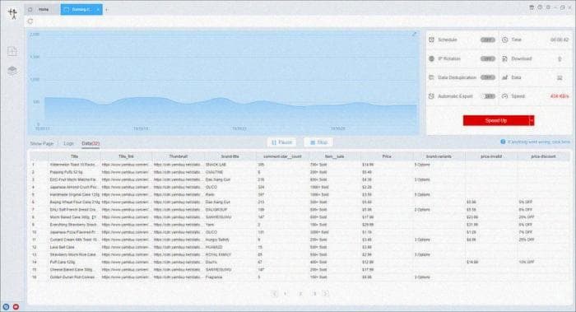Switch to the Show Page tab
This screenshot has height=312, width=576.
click(41, 143)
